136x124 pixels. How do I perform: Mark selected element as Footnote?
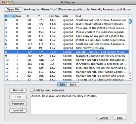point(18,104)
